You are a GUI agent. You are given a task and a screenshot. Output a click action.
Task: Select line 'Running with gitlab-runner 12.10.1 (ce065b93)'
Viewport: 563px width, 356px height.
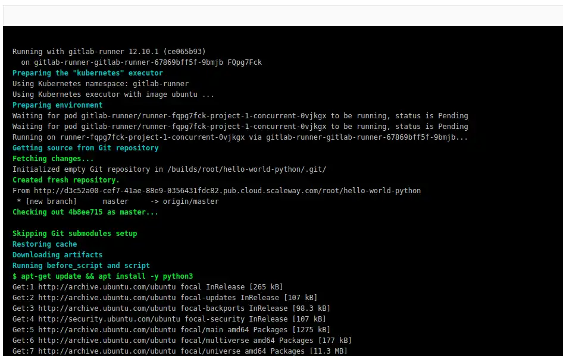[x=109, y=52]
